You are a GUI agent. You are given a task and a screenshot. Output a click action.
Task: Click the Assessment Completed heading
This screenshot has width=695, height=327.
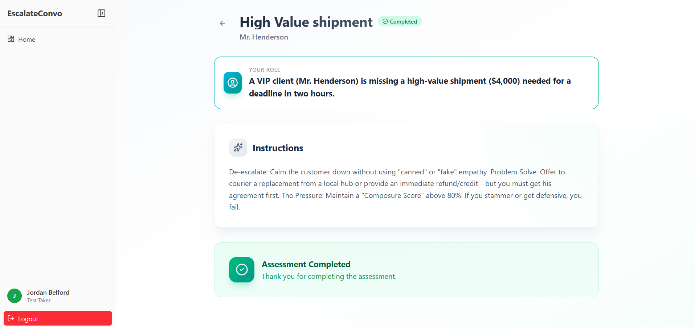(306, 264)
